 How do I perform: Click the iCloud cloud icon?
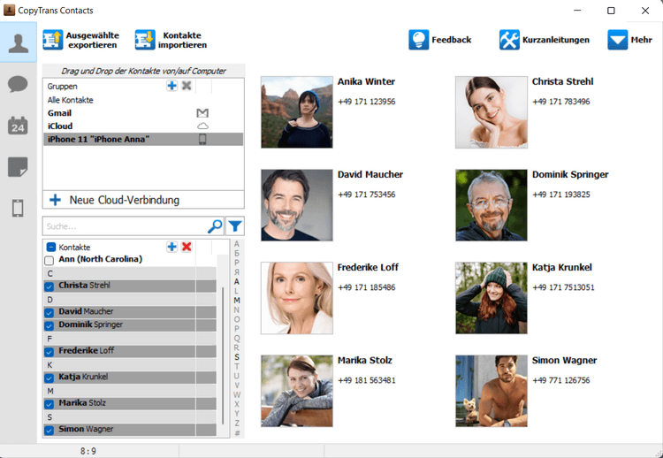tap(202, 126)
